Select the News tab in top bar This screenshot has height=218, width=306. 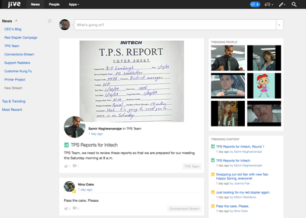35,4
